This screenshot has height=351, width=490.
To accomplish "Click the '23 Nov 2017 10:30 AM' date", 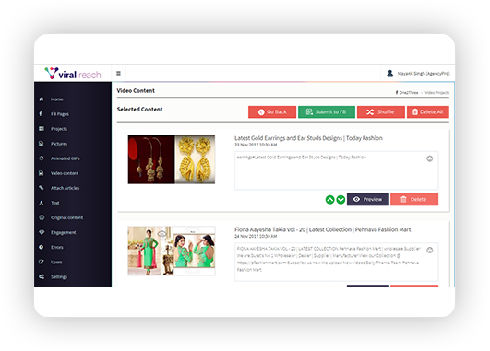I will pos(256,145).
